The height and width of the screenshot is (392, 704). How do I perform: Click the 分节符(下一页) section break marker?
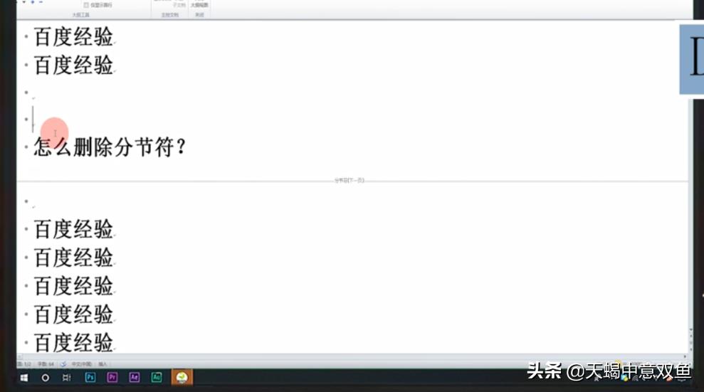tap(350, 180)
